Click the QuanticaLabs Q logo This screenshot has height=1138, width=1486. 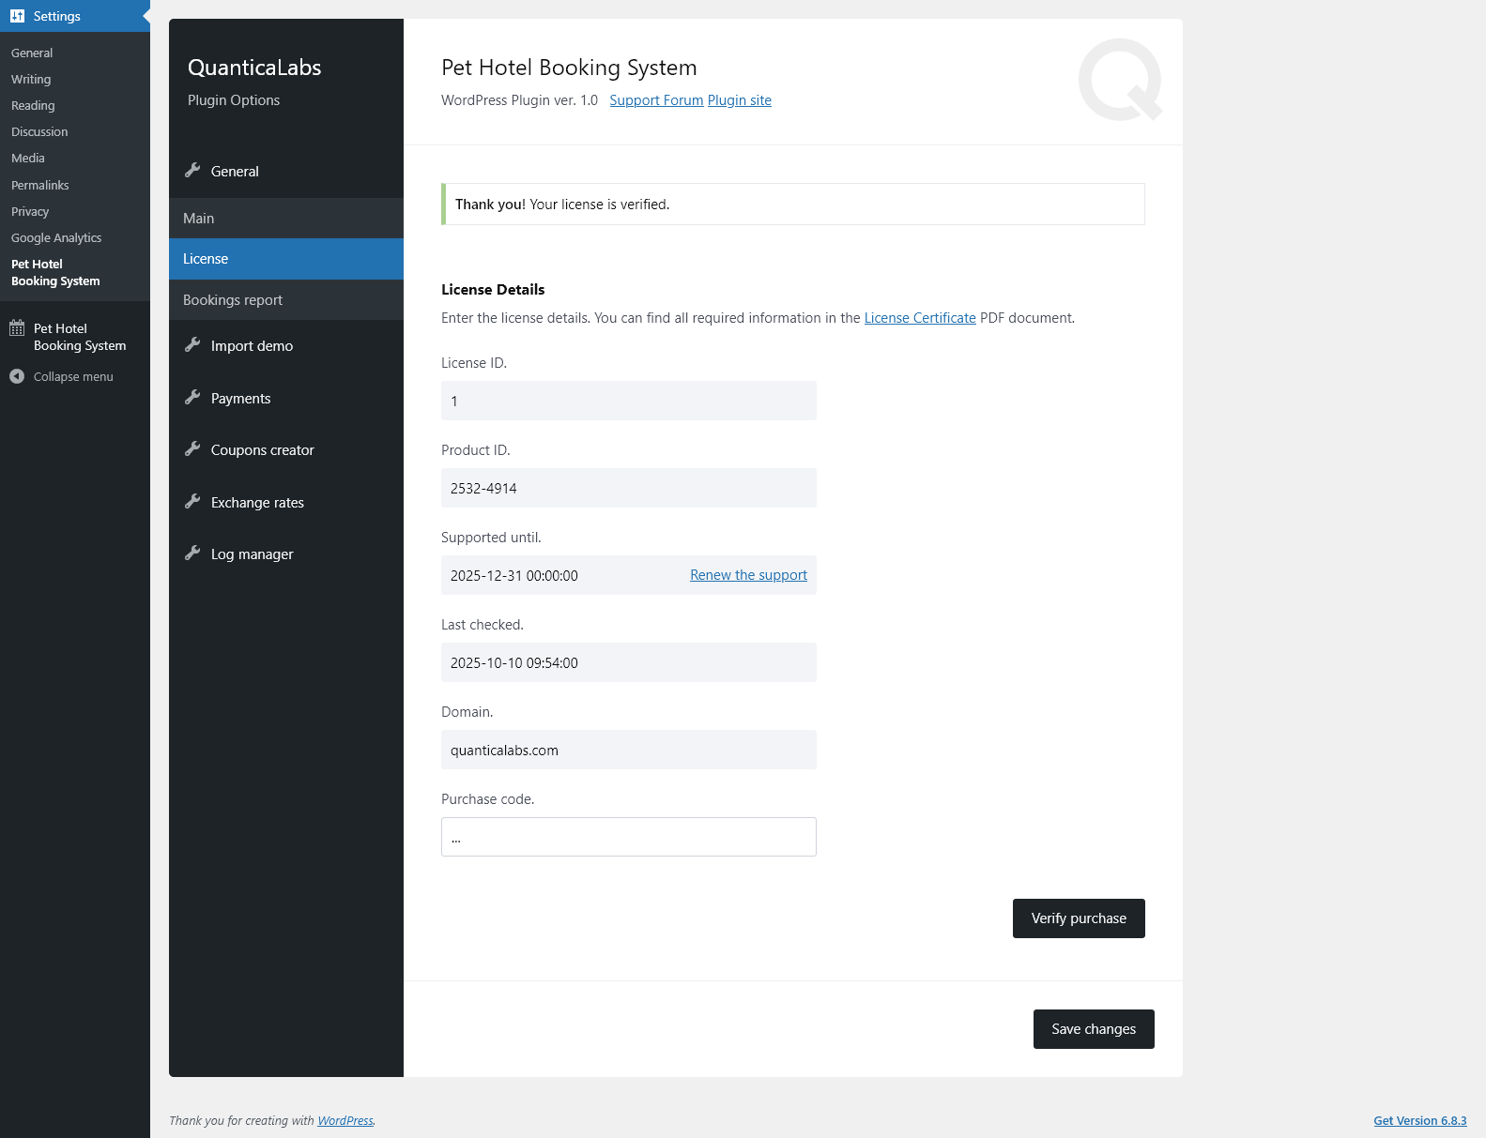click(1120, 80)
